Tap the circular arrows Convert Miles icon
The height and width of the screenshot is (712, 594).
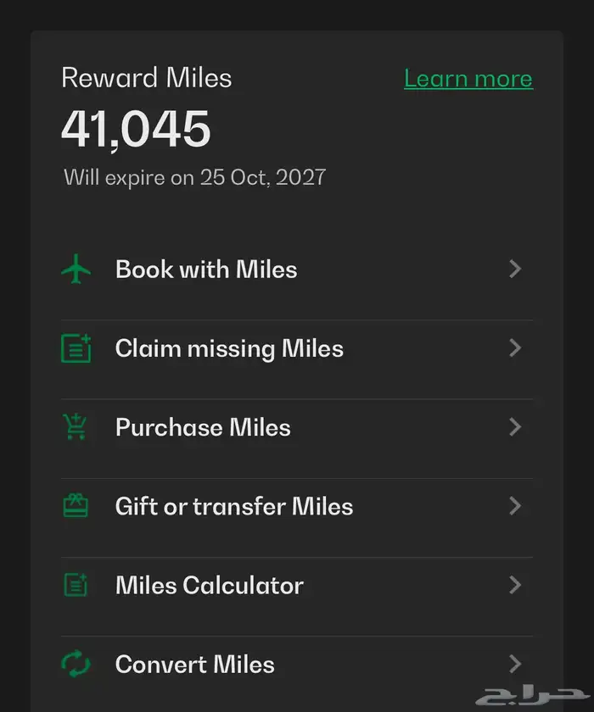click(76, 664)
